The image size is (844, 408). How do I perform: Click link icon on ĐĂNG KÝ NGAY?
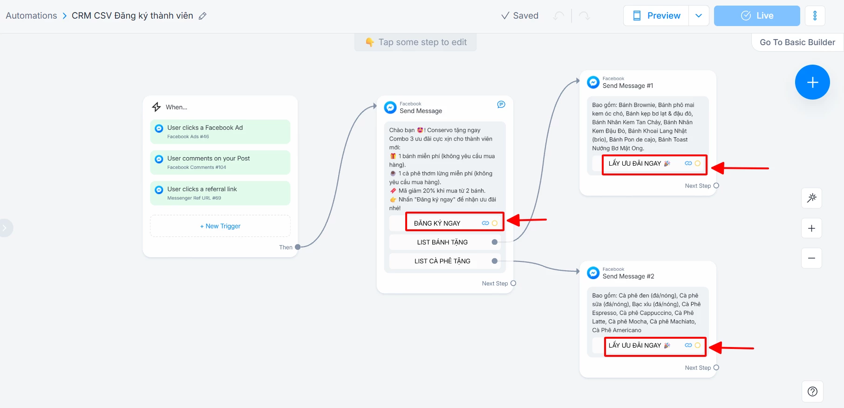click(x=485, y=223)
